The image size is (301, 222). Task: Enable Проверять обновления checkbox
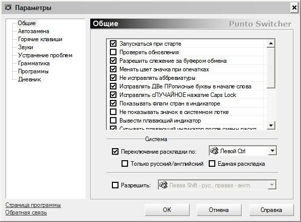(x=113, y=52)
